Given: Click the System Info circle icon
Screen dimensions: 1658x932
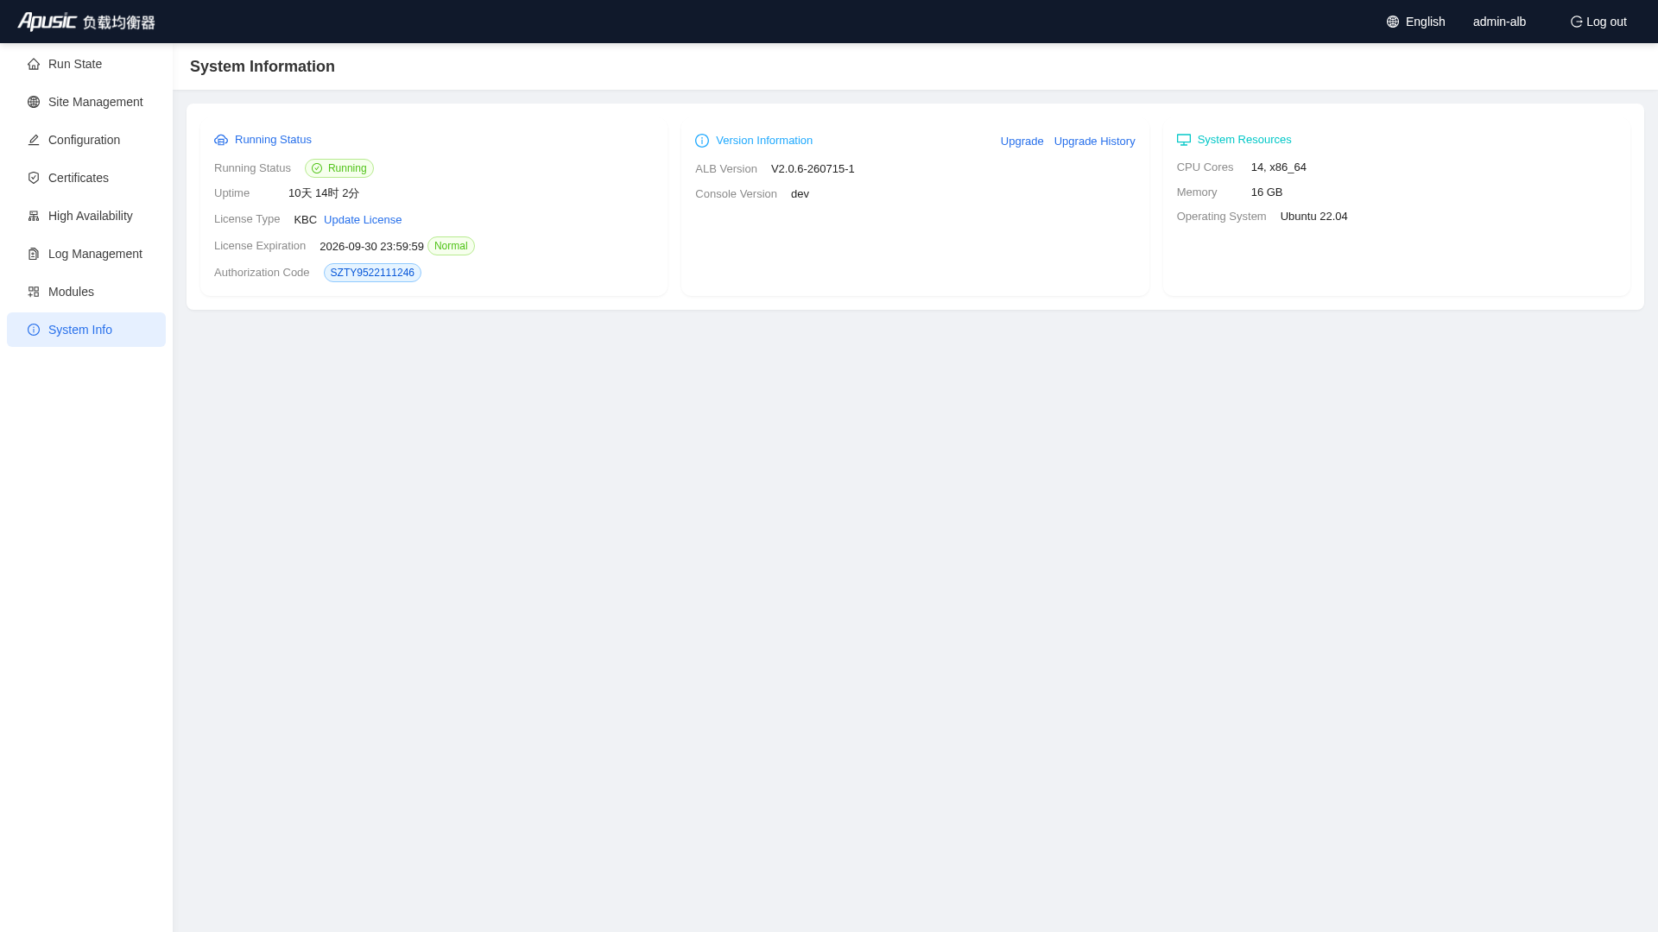Looking at the screenshot, I should [34, 330].
